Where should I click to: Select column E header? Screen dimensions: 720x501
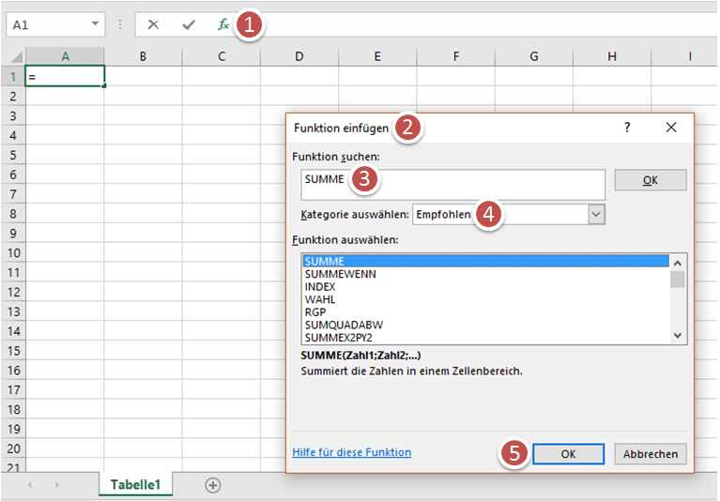377,56
